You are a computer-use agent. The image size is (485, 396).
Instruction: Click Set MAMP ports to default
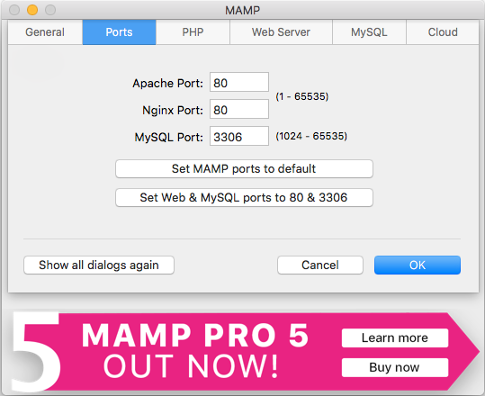tap(244, 168)
